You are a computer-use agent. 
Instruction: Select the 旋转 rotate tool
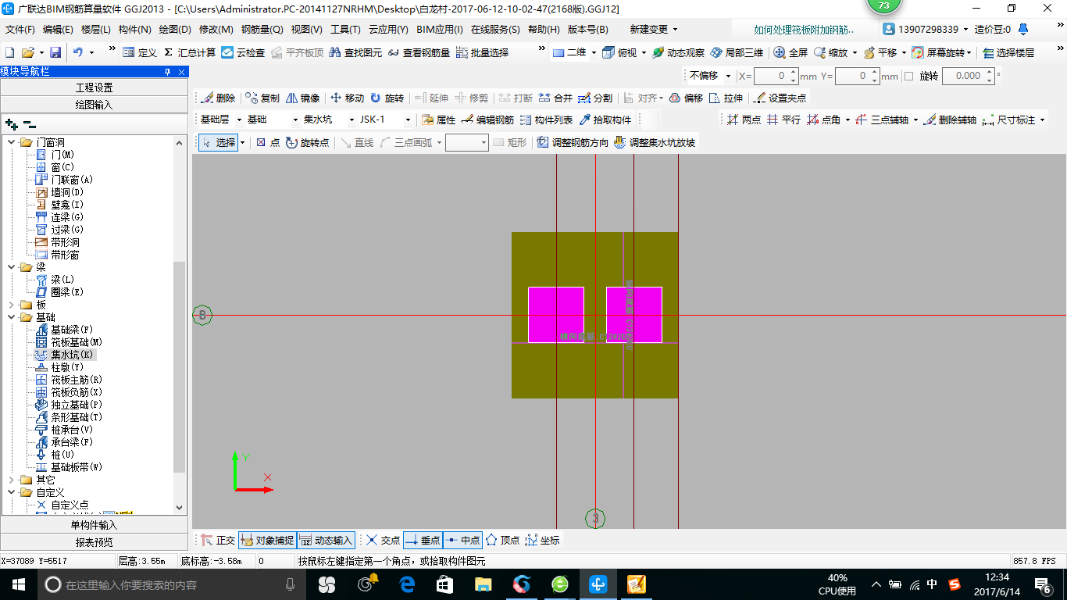[x=387, y=98]
